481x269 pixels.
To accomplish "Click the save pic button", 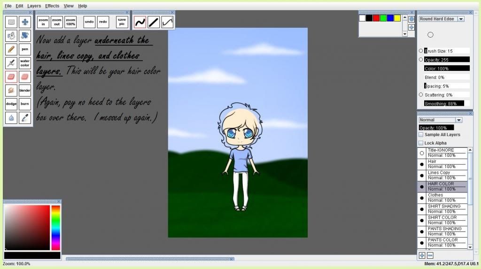I will 122,22.
